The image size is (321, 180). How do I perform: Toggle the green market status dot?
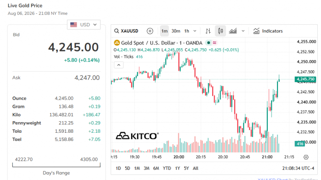208,43
